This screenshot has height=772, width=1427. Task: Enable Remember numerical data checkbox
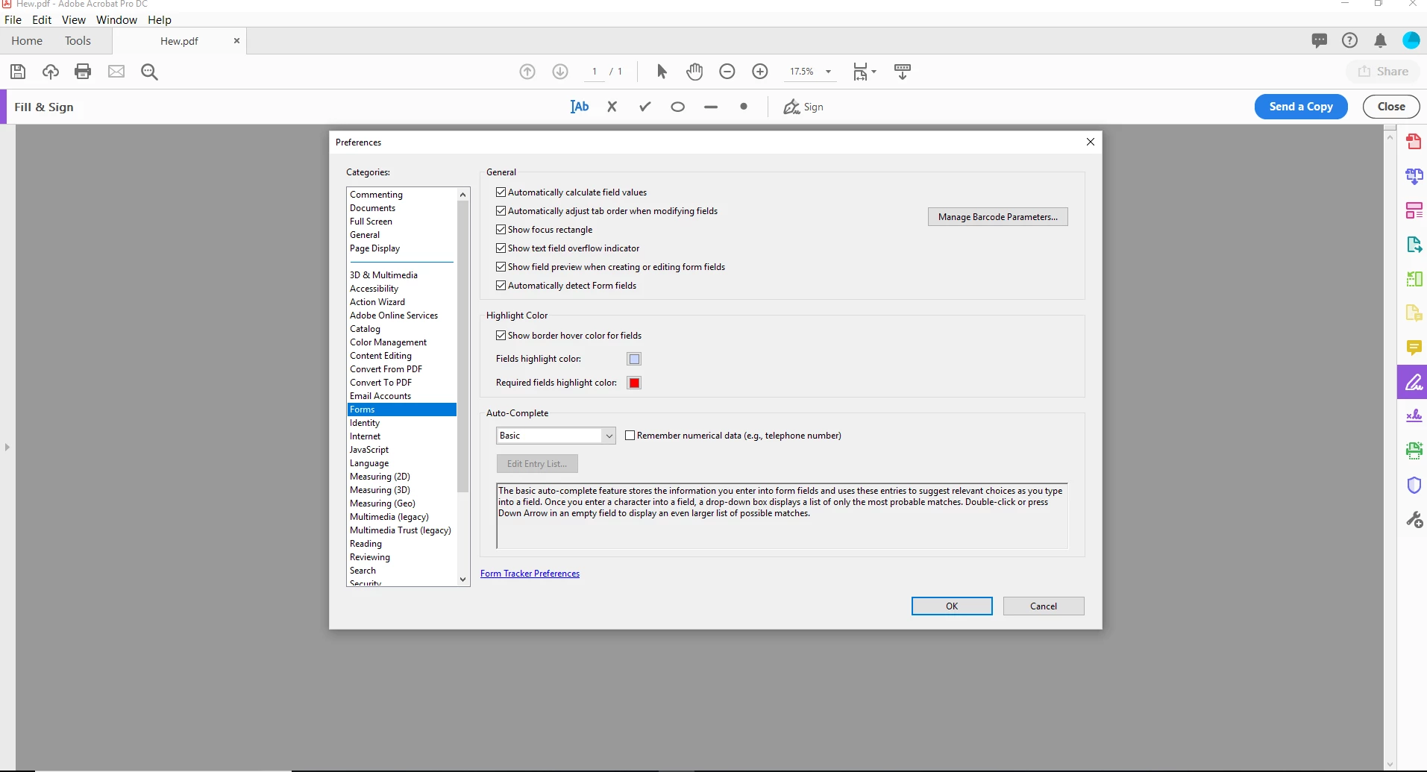[x=630, y=436]
